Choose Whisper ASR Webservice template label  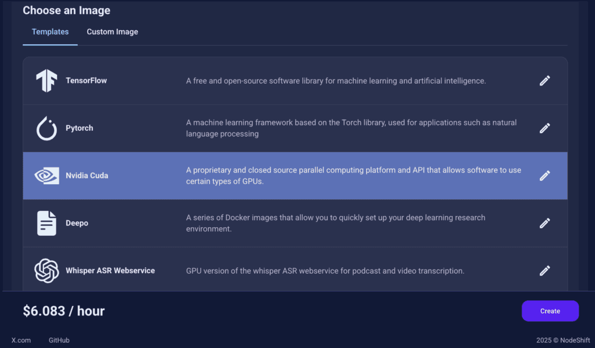click(x=110, y=271)
